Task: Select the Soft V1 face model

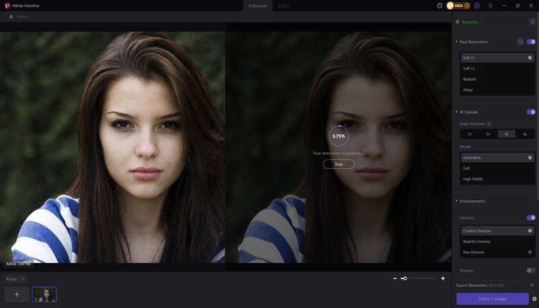Action: [497, 57]
